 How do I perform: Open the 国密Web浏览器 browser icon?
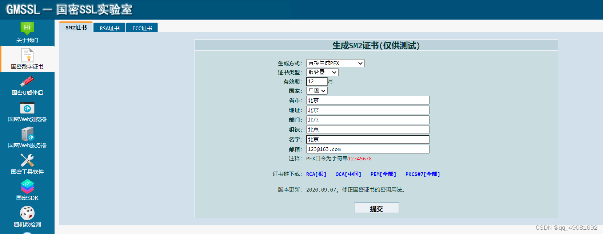tap(27, 108)
